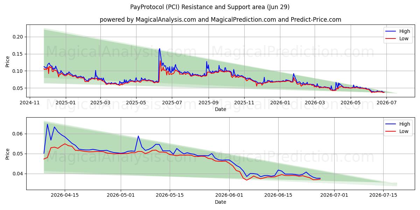
Task: Click the 'Price' axis label of upper chart
Action: point(8,62)
